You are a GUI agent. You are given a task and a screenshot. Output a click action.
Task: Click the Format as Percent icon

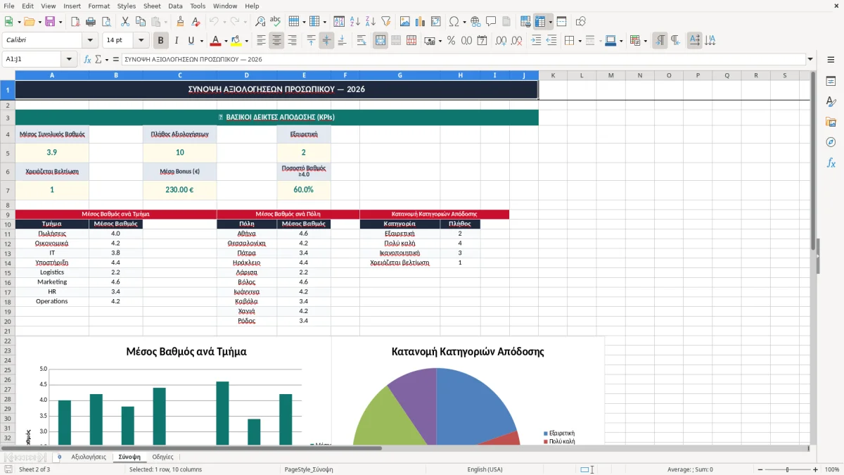pyautogui.click(x=451, y=41)
